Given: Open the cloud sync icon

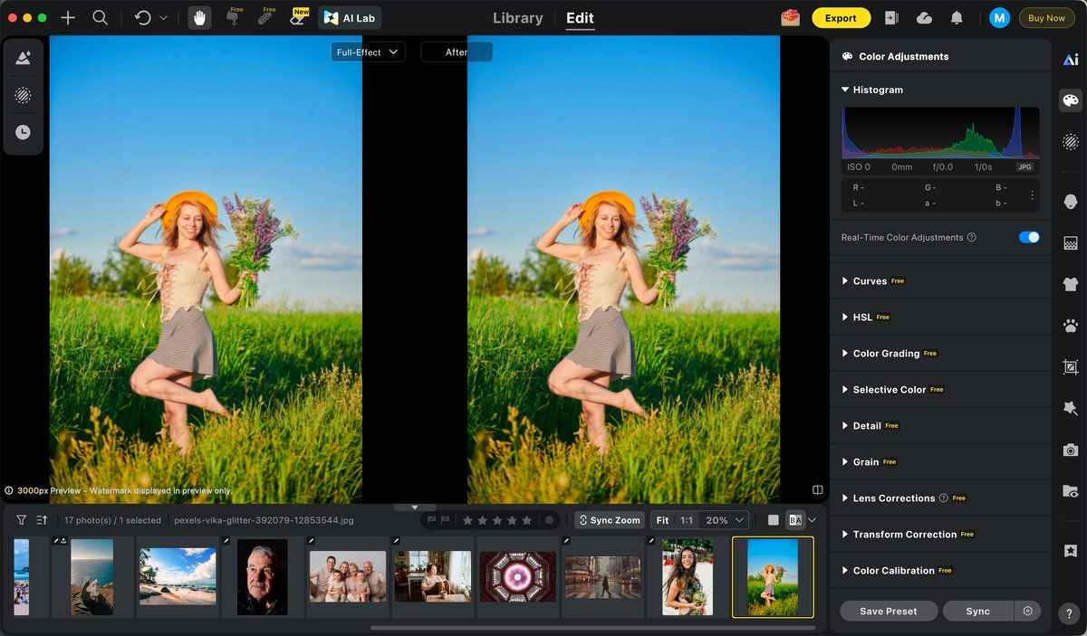Looking at the screenshot, I should [x=924, y=18].
